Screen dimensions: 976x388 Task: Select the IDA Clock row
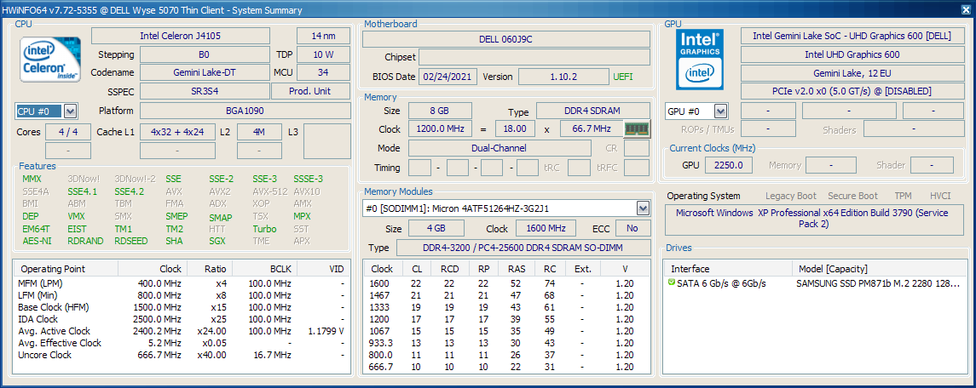pyautogui.click(x=181, y=319)
